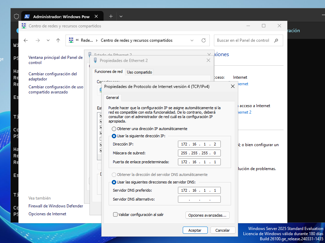Click the Servidor DNS alternativo field
Screen dimensions: 325x243
tap(199, 199)
